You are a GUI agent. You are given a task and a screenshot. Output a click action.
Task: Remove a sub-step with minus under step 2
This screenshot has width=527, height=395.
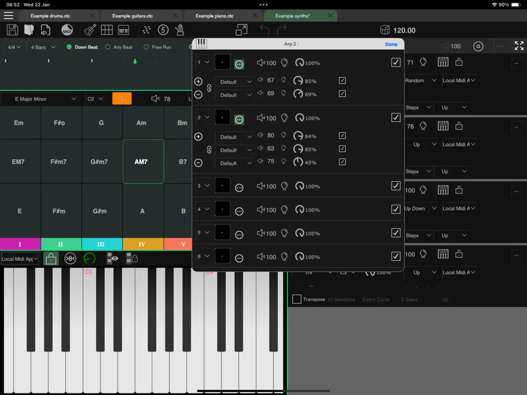click(x=198, y=163)
